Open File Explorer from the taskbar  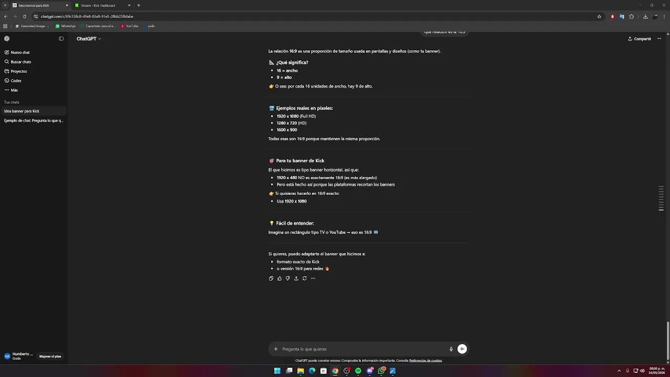pos(300,371)
